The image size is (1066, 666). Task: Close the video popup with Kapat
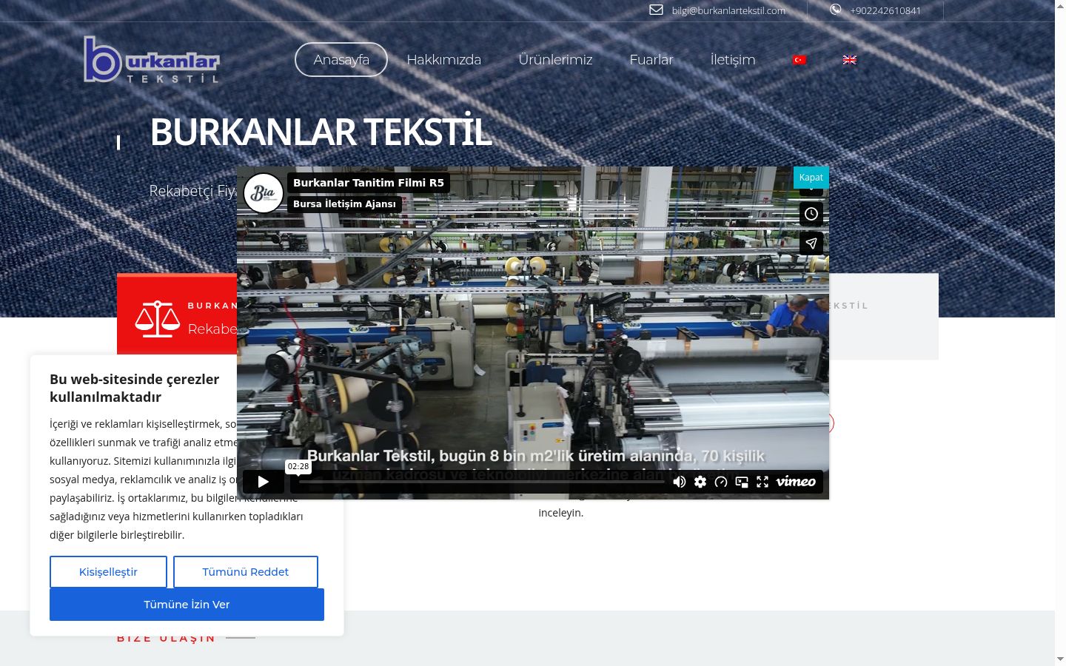pyautogui.click(x=811, y=178)
